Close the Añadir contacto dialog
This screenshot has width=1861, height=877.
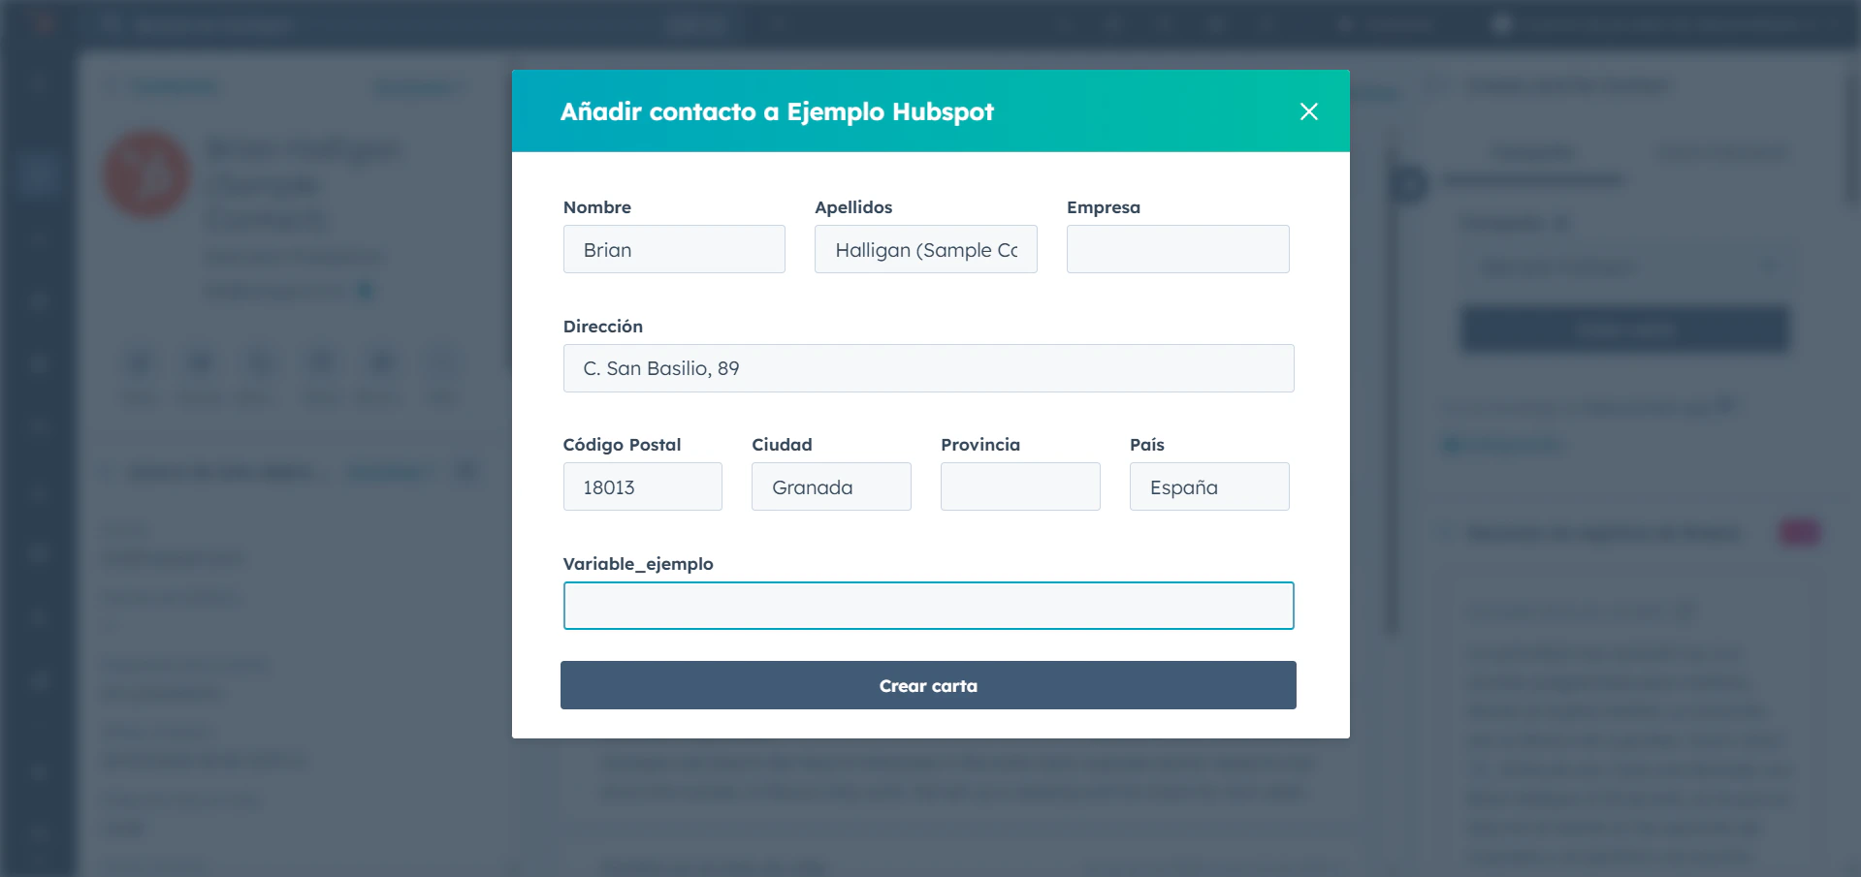click(x=1308, y=111)
